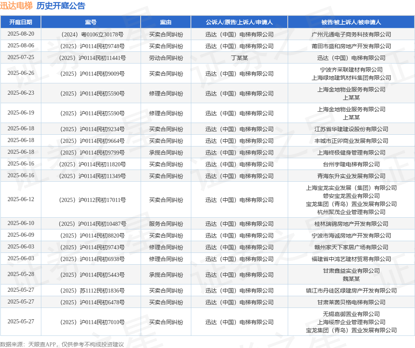Screen dimensions: 415x348
Task: Select date cell 2025-08-20
Action: (x=21, y=34)
